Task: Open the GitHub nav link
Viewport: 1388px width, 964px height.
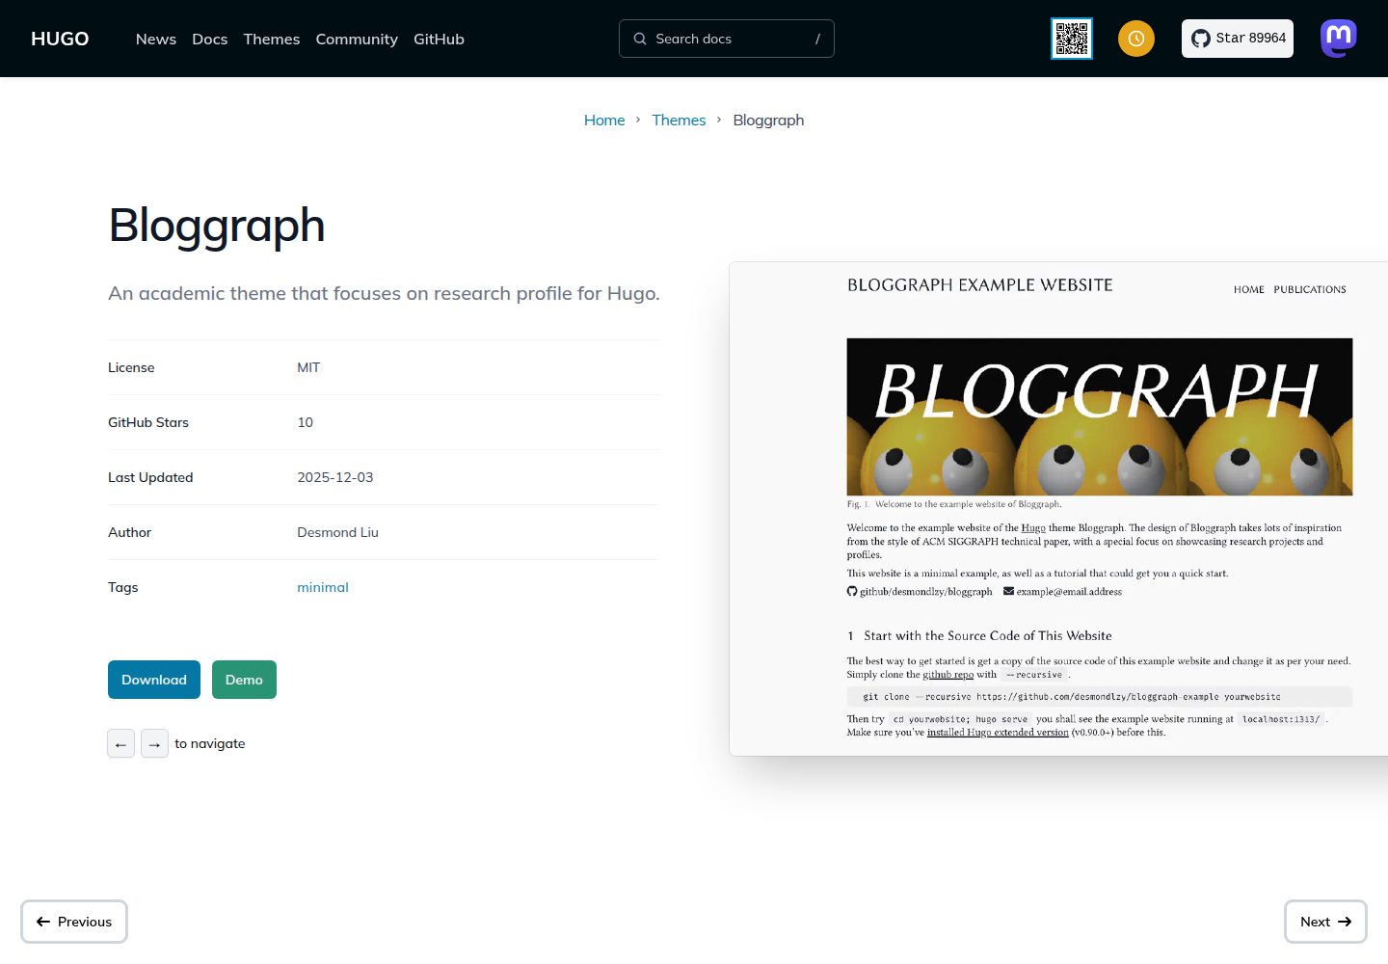Action: click(x=439, y=39)
